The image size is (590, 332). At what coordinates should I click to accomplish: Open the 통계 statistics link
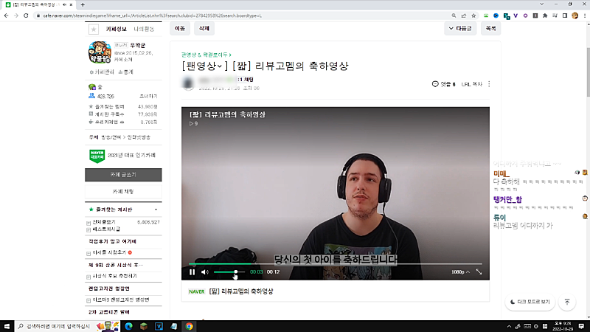(125, 72)
